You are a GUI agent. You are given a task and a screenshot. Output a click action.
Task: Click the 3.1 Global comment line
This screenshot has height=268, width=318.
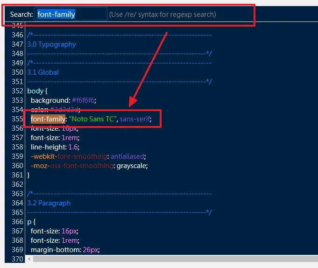pyautogui.click(x=43, y=72)
